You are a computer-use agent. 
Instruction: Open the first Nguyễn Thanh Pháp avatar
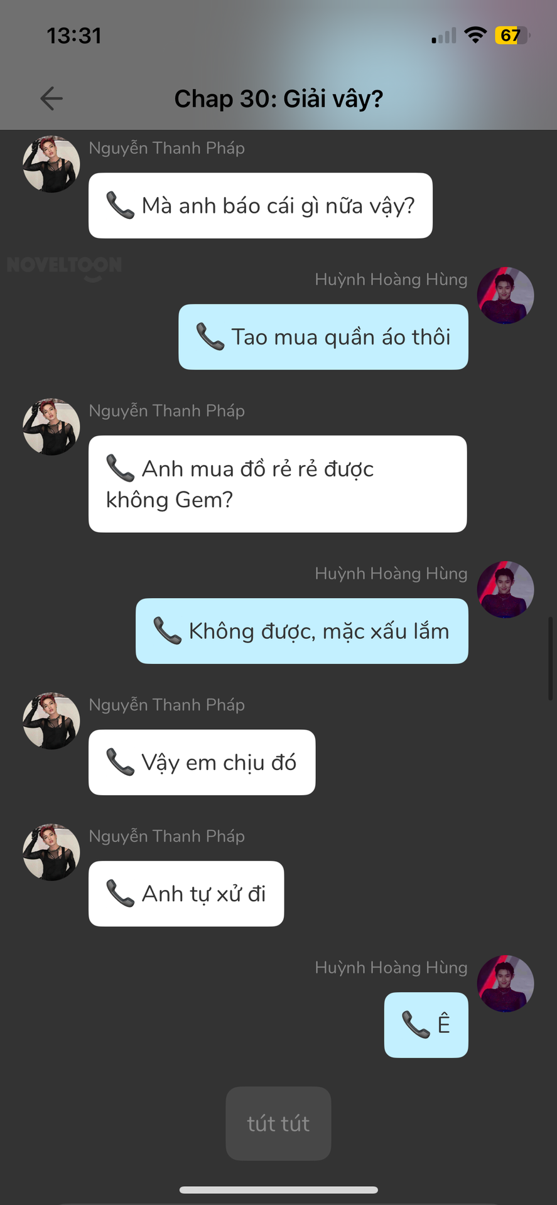click(51, 164)
